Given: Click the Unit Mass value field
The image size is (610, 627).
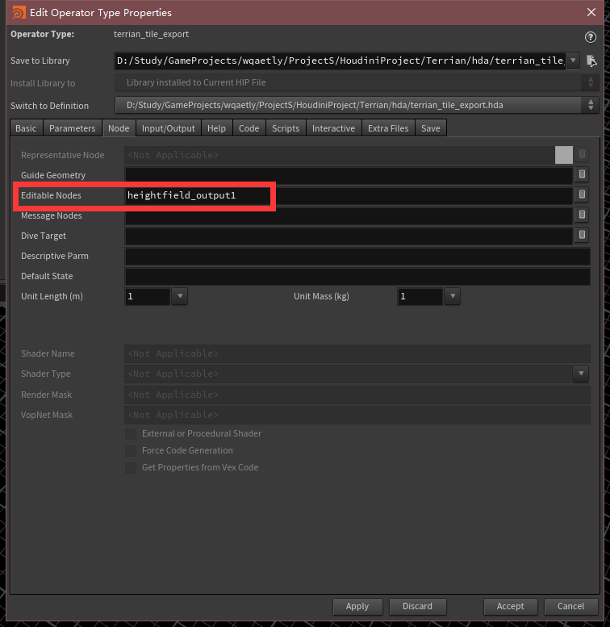Looking at the screenshot, I should click(420, 296).
